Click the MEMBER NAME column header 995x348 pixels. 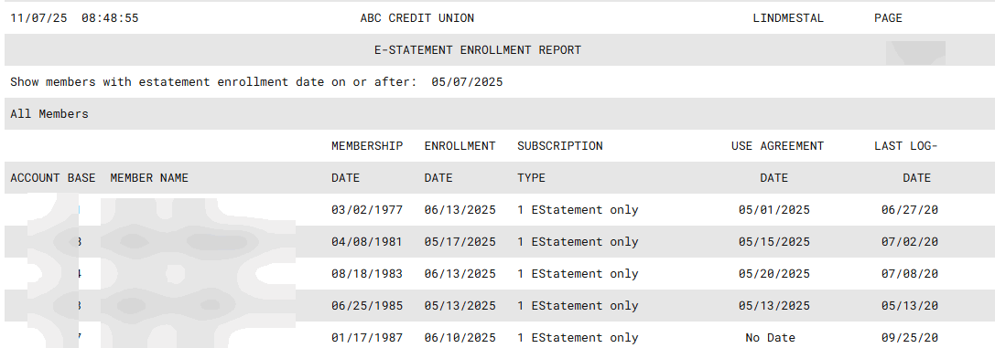point(149,178)
